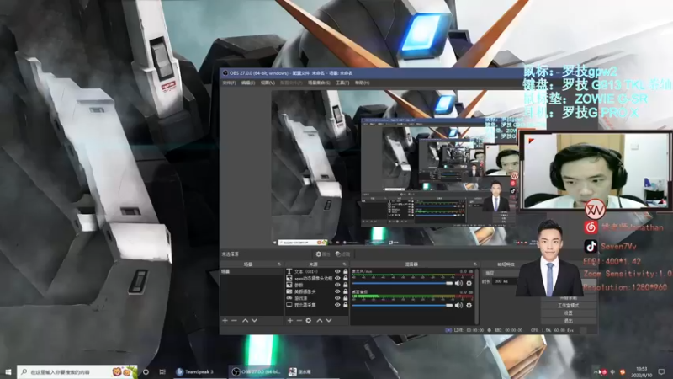Image resolution: width=673 pixels, height=379 pixels.
Task: Toggle visibility of third source in list
Action: [x=337, y=285]
